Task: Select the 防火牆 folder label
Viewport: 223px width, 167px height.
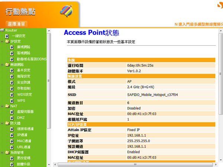Action: (15, 123)
